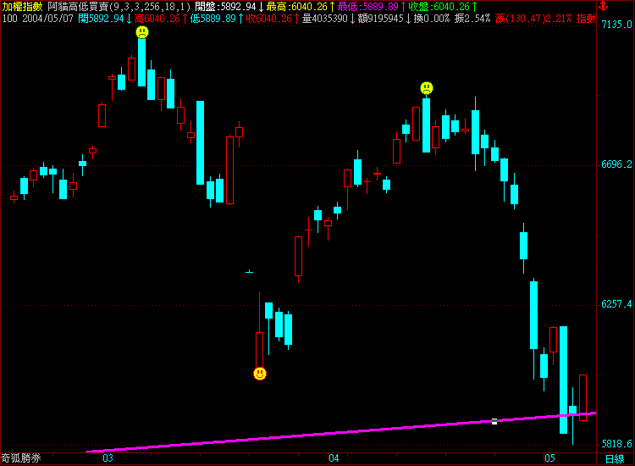Click the smiley face marker at the chart bottom
The image size is (635, 466).
pos(260,374)
